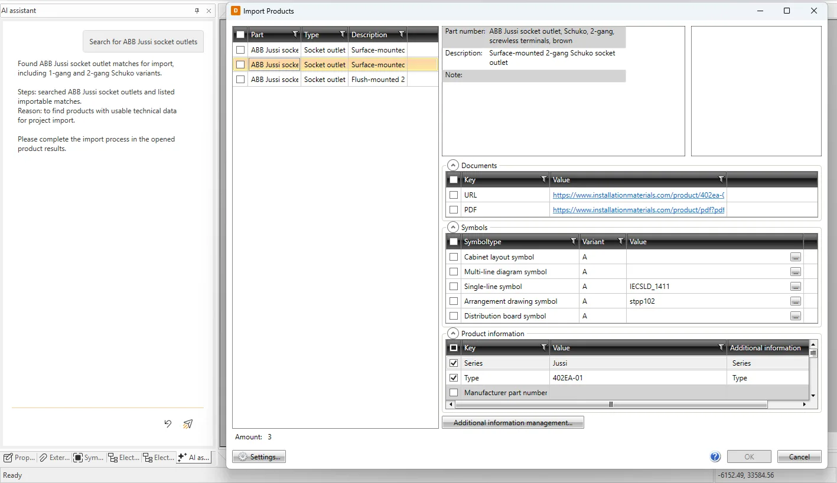Click Search for ABB Jussi socket outlets message
This screenshot has height=483, width=837.
coord(144,42)
